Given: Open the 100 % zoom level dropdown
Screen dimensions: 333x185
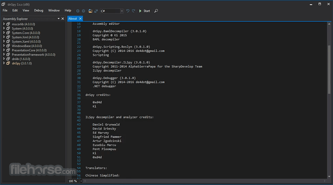Looking at the screenshot, I should pos(81,181).
